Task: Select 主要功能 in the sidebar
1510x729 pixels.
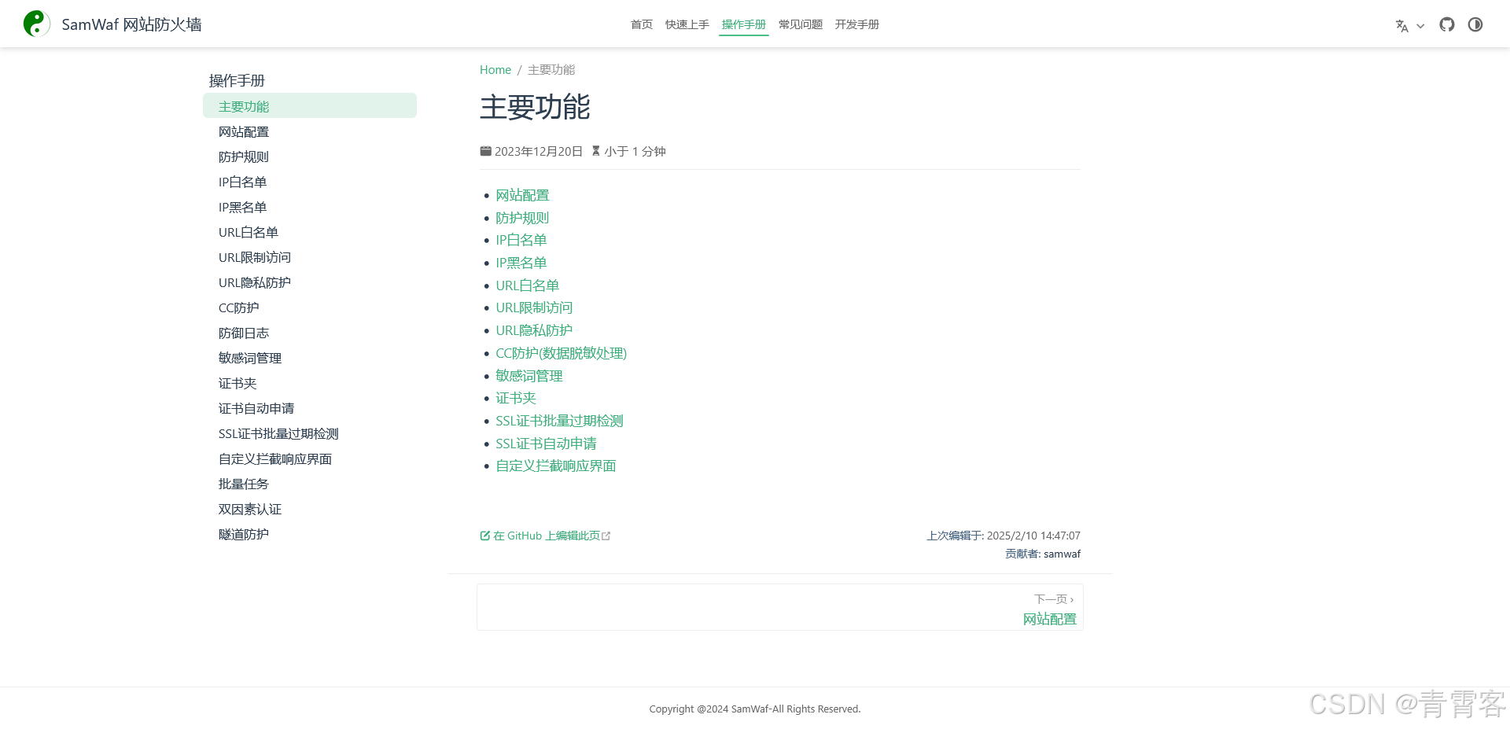Action: coord(310,106)
